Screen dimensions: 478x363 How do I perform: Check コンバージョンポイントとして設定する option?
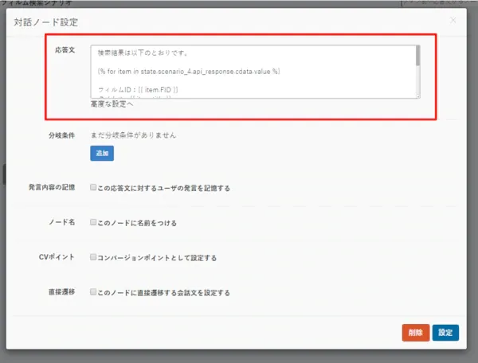[93, 258]
